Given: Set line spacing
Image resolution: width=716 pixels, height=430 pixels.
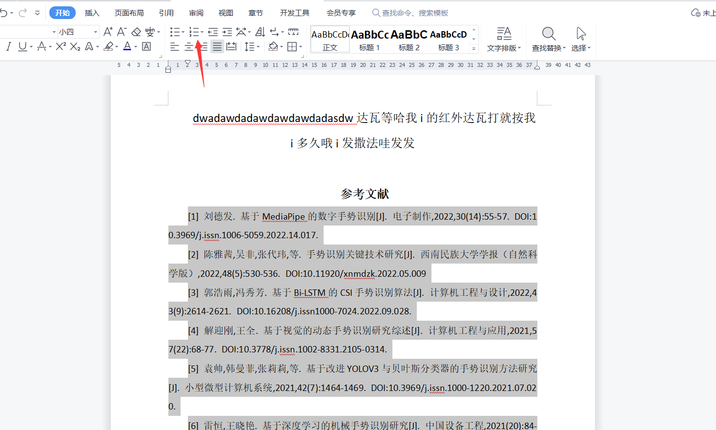Looking at the screenshot, I should click(249, 46).
